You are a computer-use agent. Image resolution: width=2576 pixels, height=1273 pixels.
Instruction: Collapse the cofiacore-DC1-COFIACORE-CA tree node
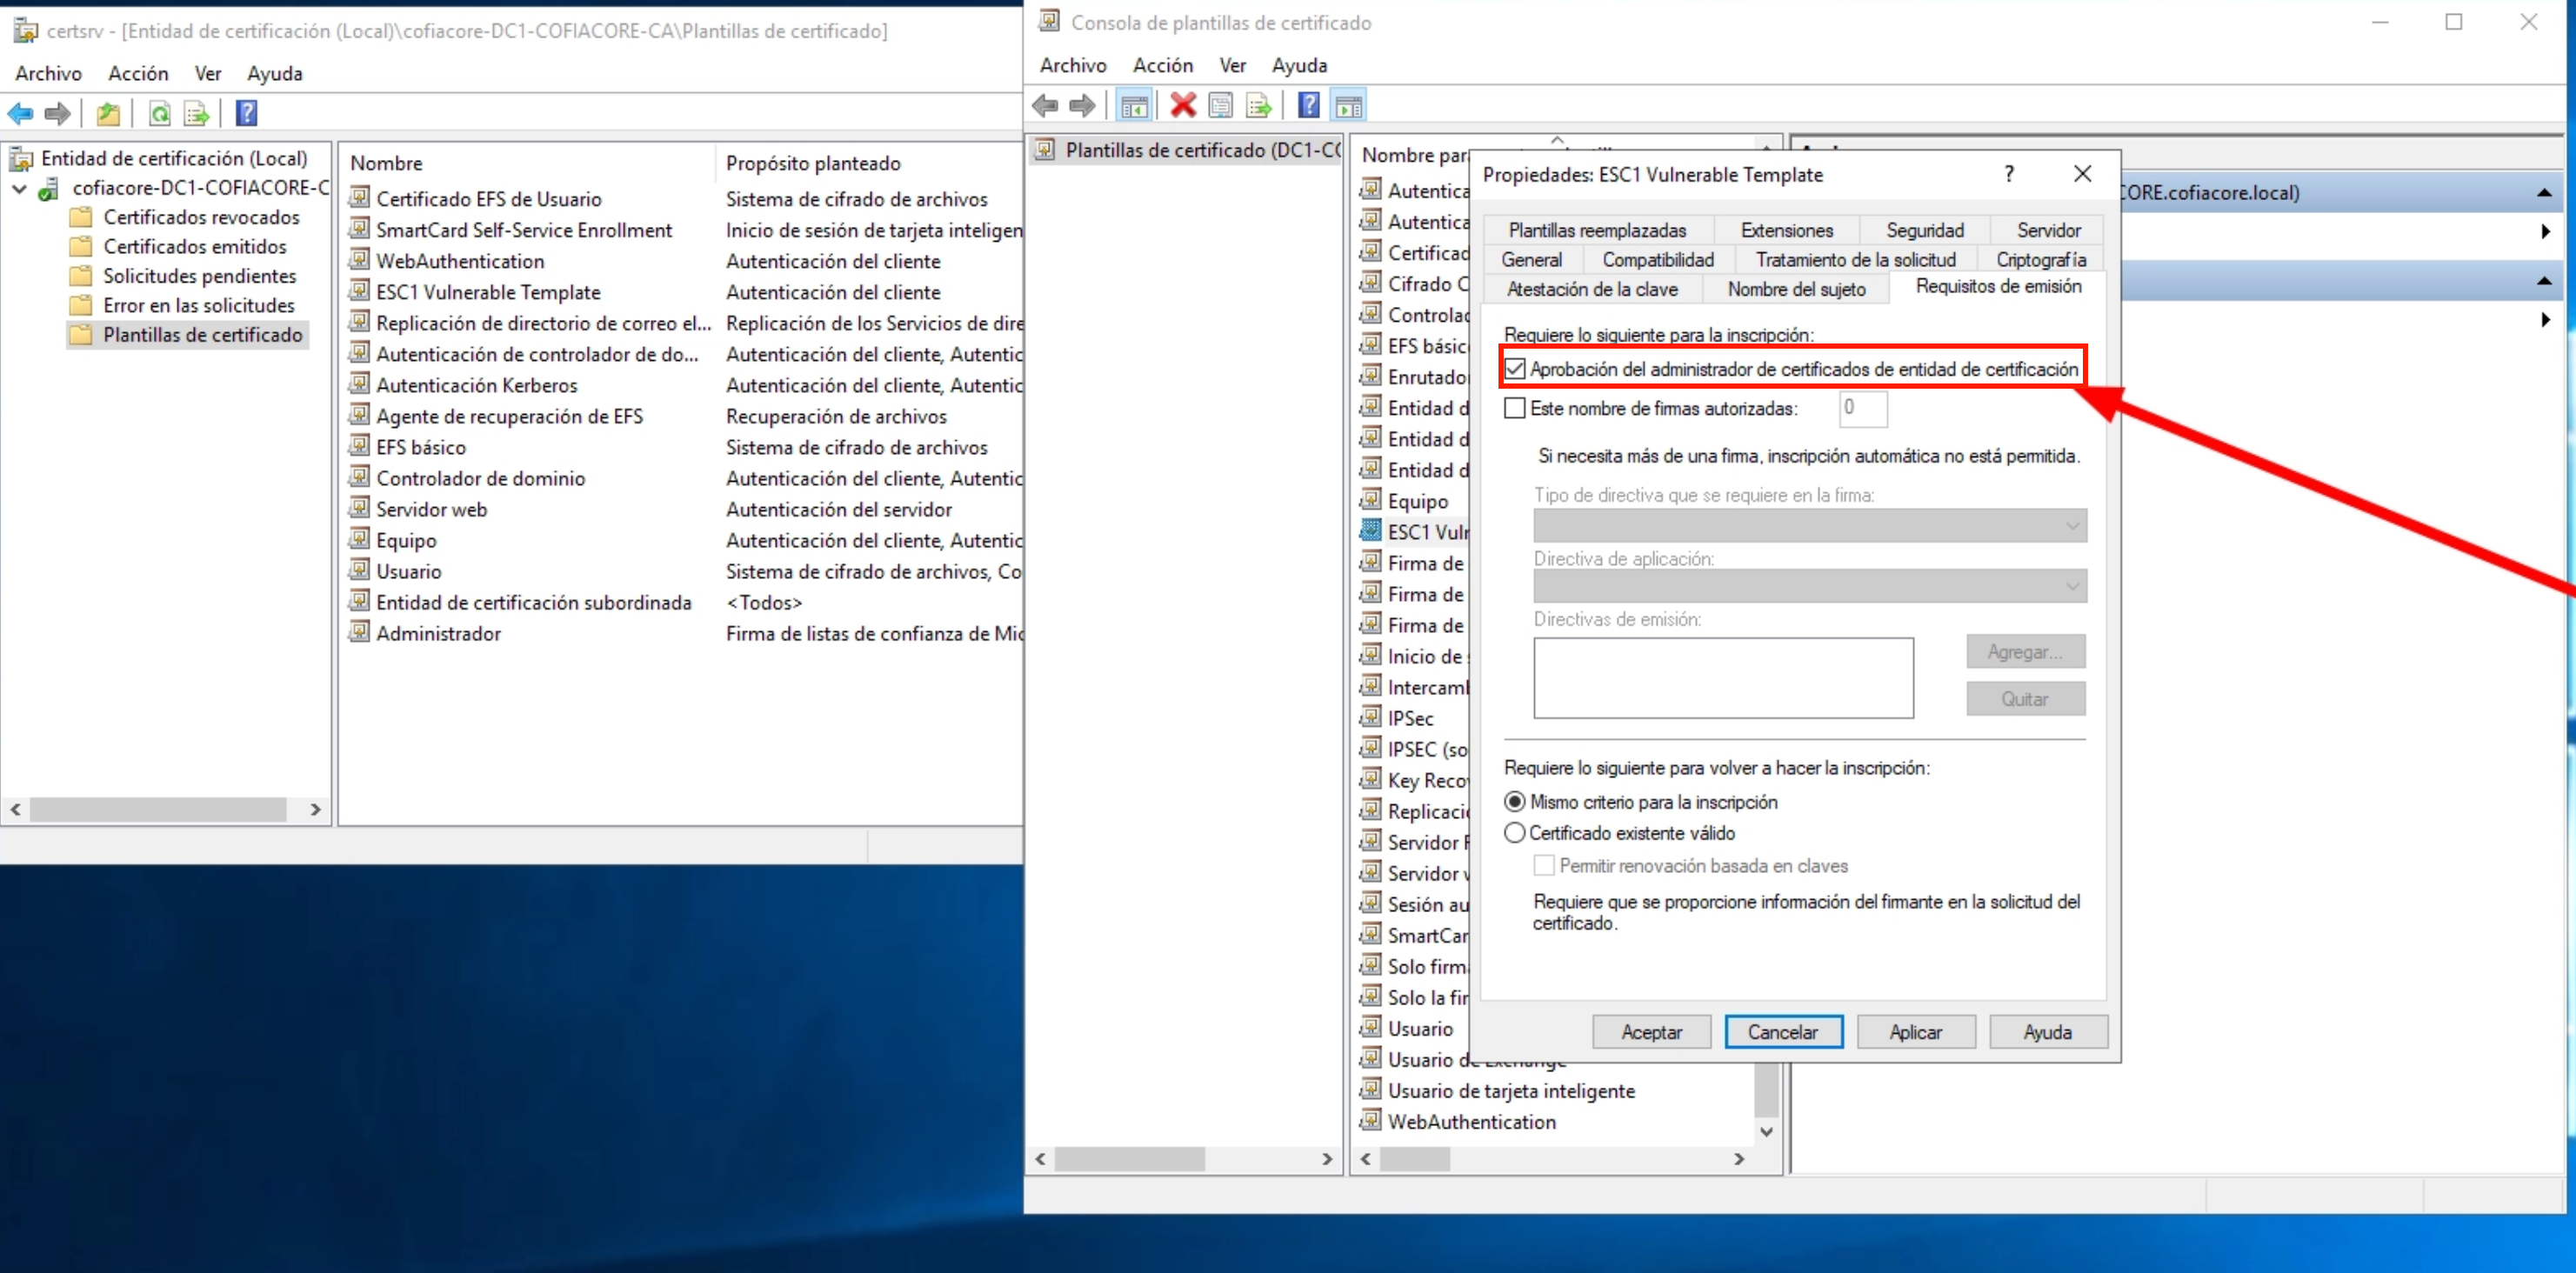[19, 188]
